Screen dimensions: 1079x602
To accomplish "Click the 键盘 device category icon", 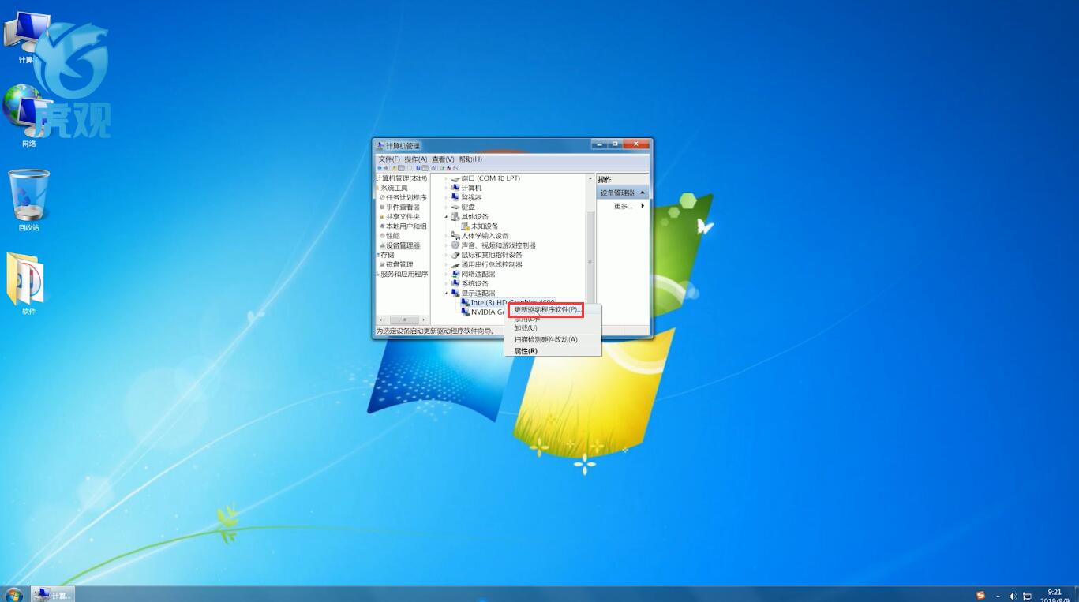I will pyautogui.click(x=455, y=207).
